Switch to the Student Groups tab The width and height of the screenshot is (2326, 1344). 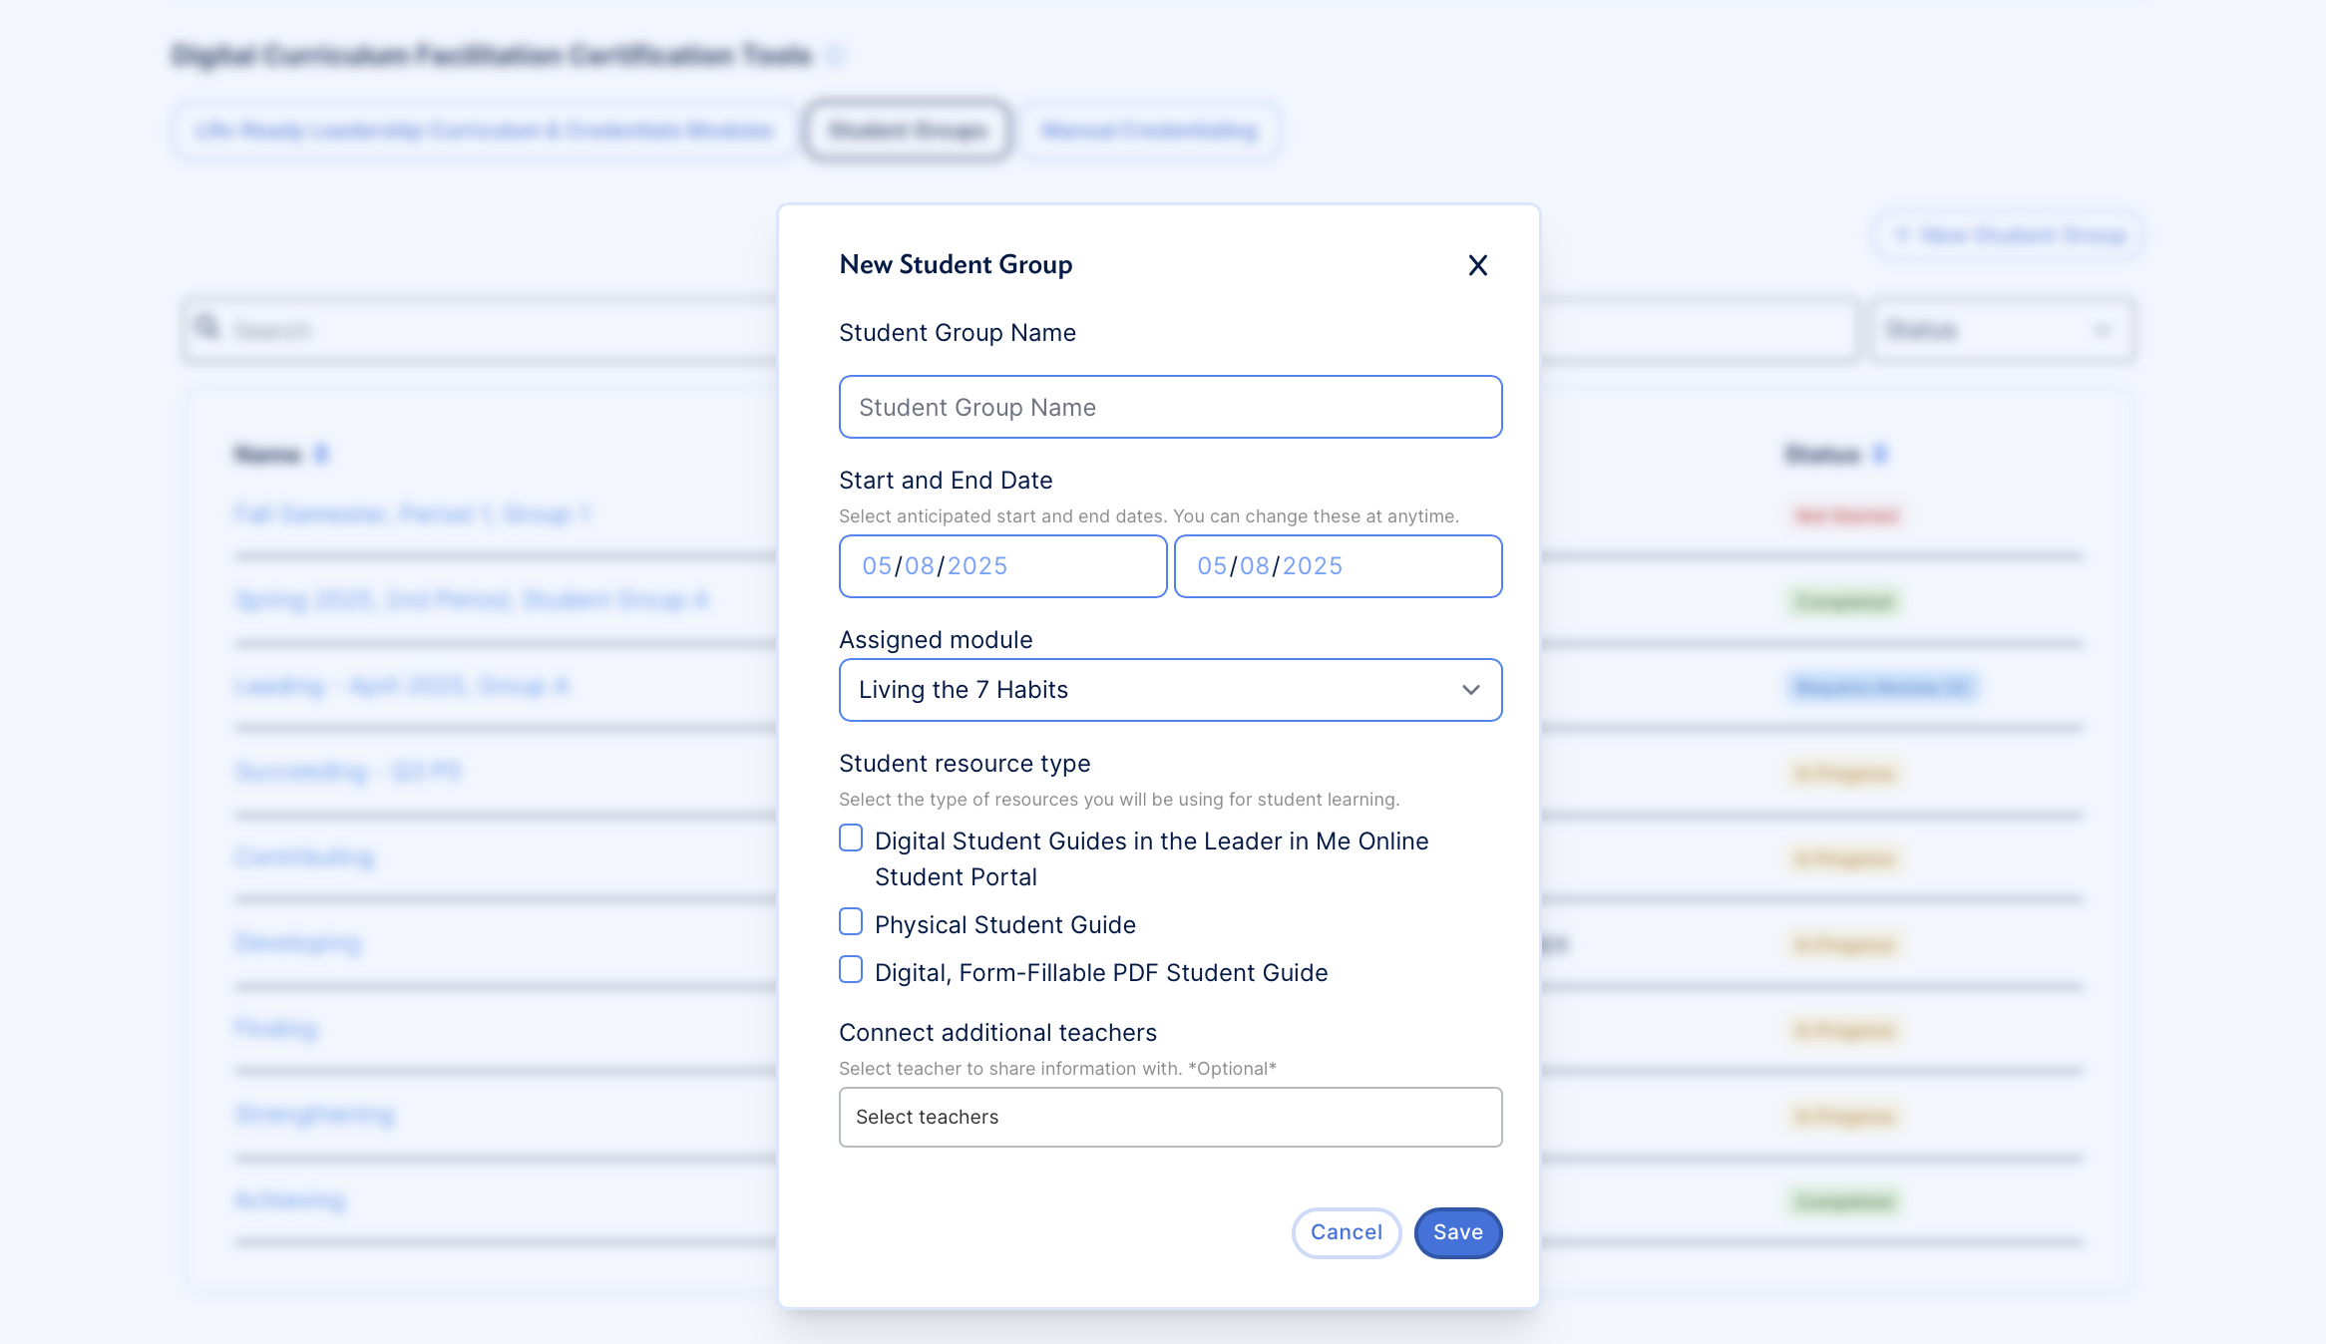click(908, 131)
